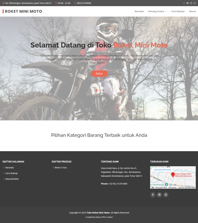Select the second carousel indicator dot

(99, 90)
